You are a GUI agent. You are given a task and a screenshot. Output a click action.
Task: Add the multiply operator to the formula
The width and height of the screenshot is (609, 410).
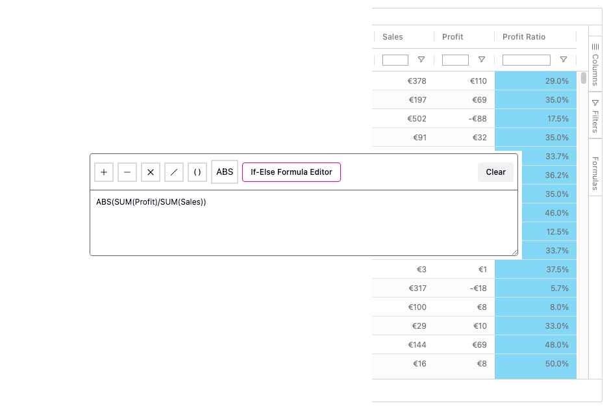coord(151,172)
